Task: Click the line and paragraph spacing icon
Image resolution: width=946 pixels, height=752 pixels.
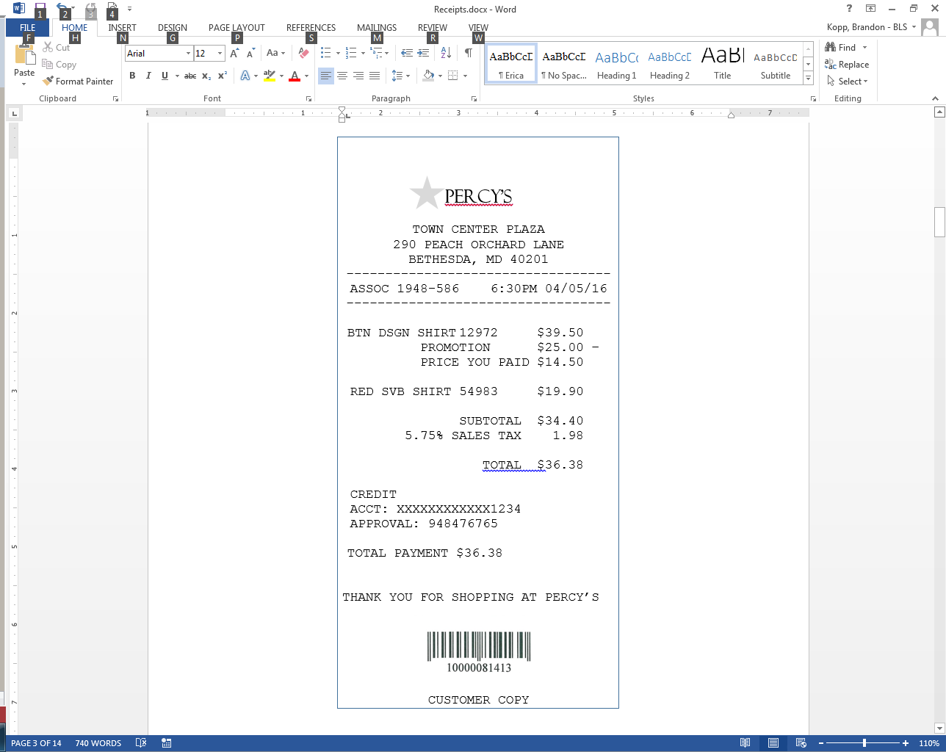Action: click(x=397, y=76)
